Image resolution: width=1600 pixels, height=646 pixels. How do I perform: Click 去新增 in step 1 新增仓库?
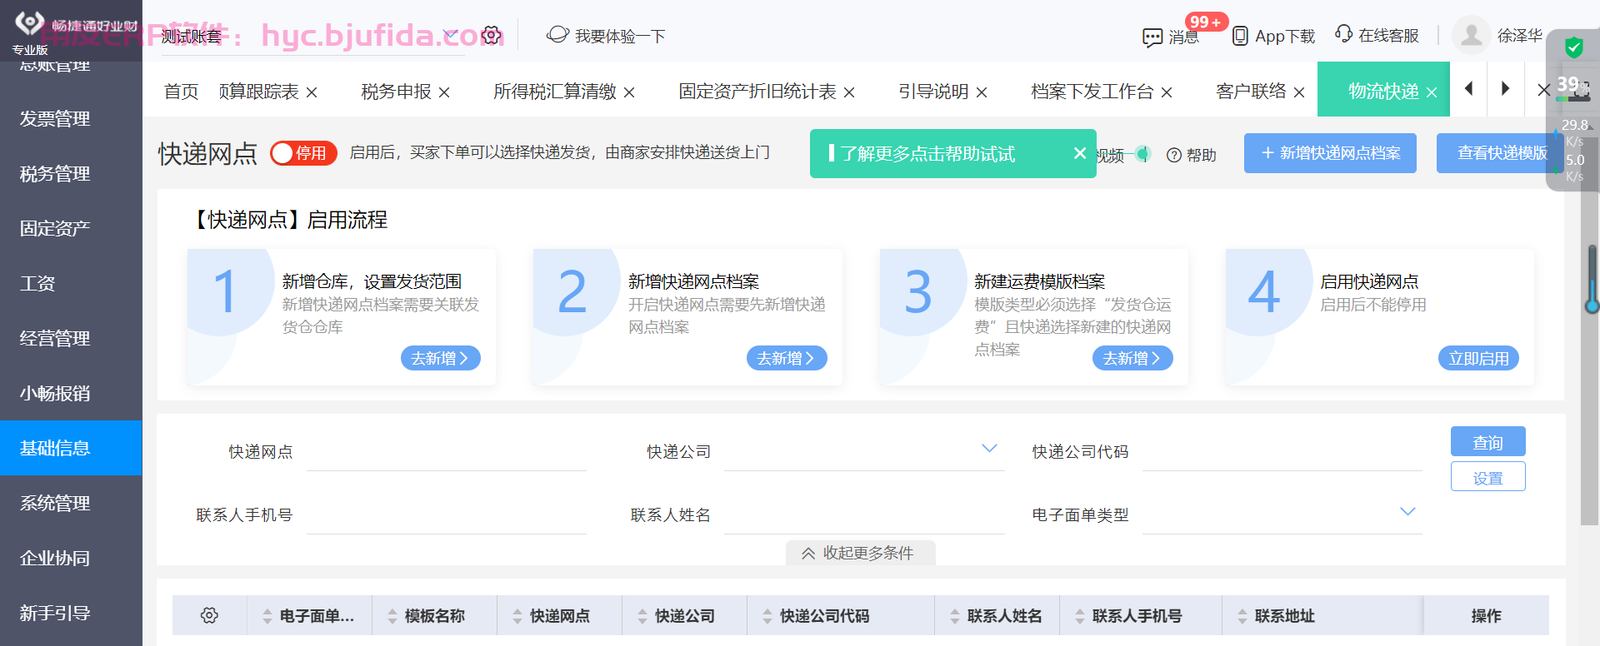click(x=440, y=358)
